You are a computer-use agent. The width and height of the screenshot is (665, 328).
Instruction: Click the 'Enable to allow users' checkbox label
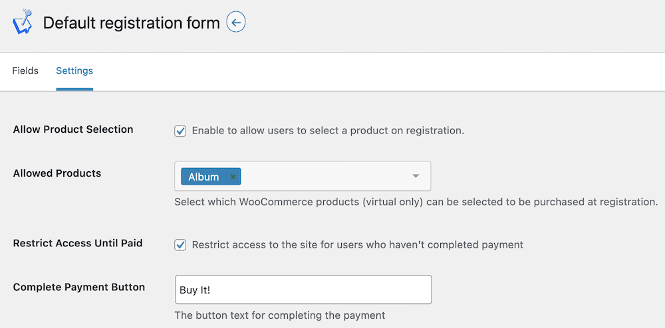pos(328,131)
